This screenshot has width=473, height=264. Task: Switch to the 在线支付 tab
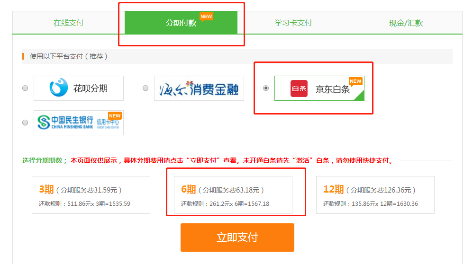[x=68, y=23]
